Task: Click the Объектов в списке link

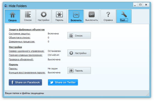Action: 20,38
